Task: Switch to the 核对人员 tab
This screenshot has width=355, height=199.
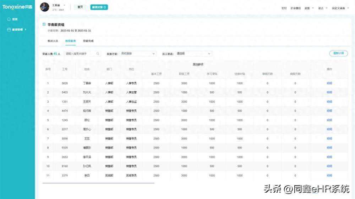Action: (x=53, y=41)
